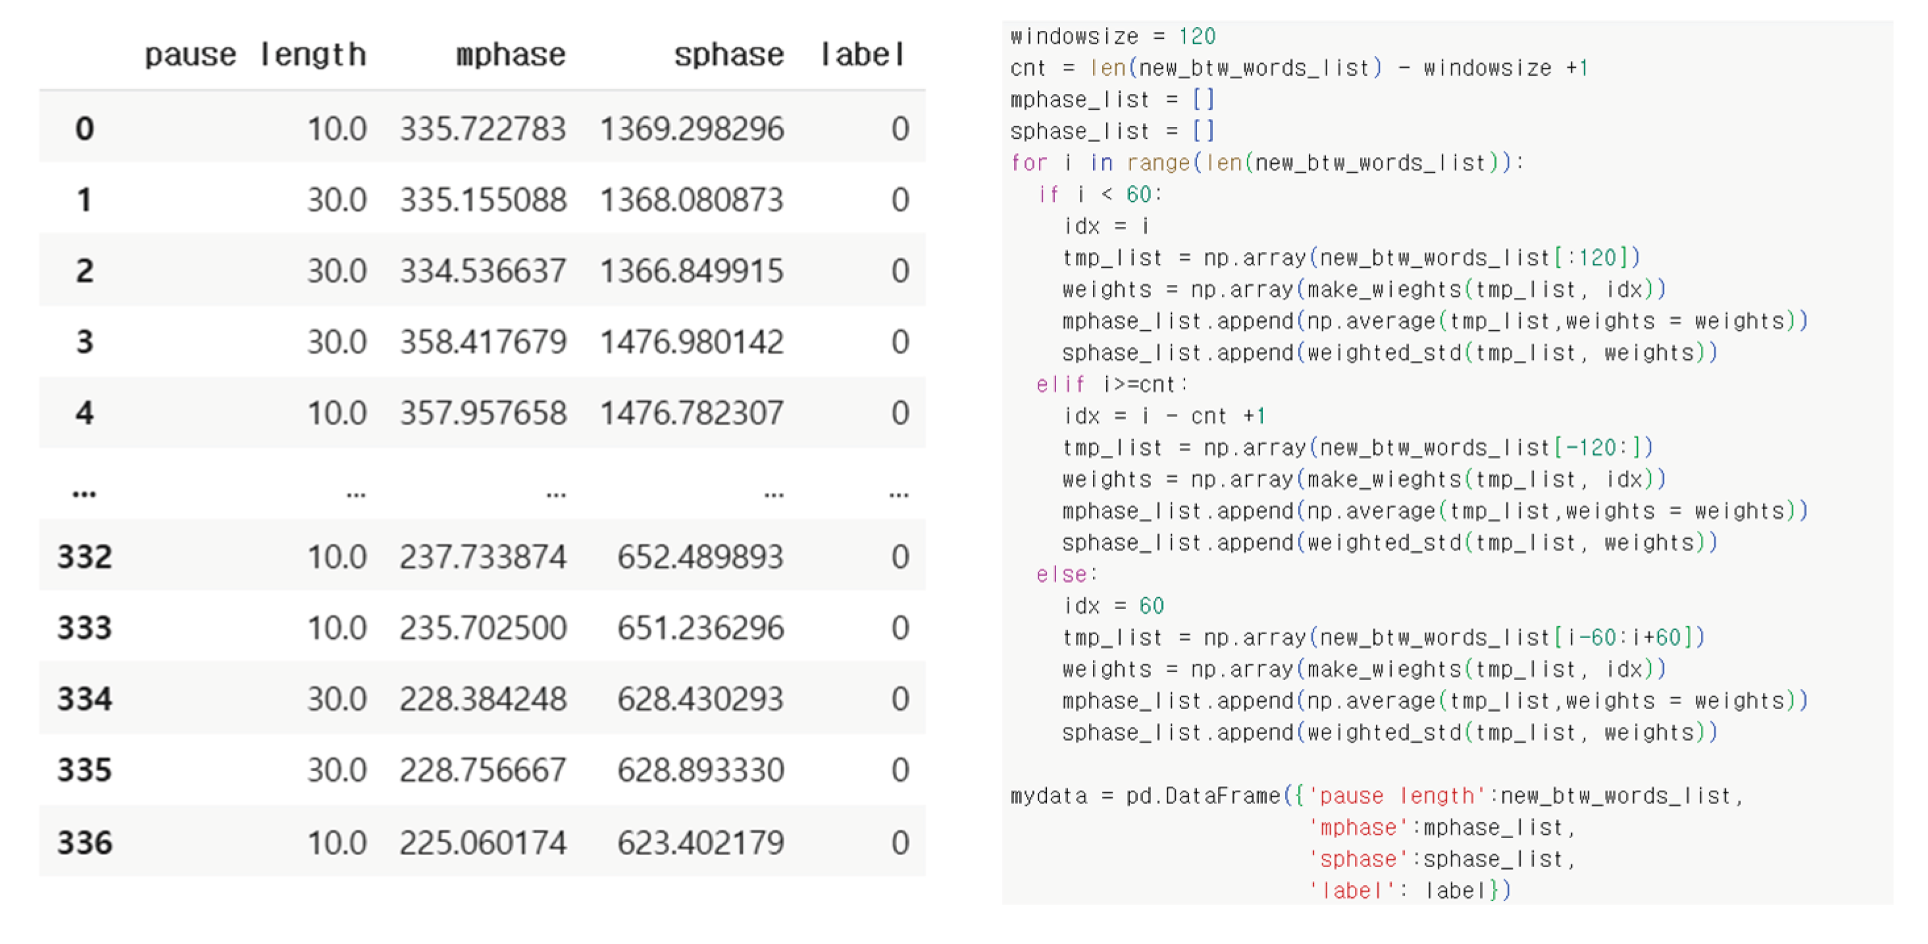Click mphase value 357.957658

pos(483,413)
